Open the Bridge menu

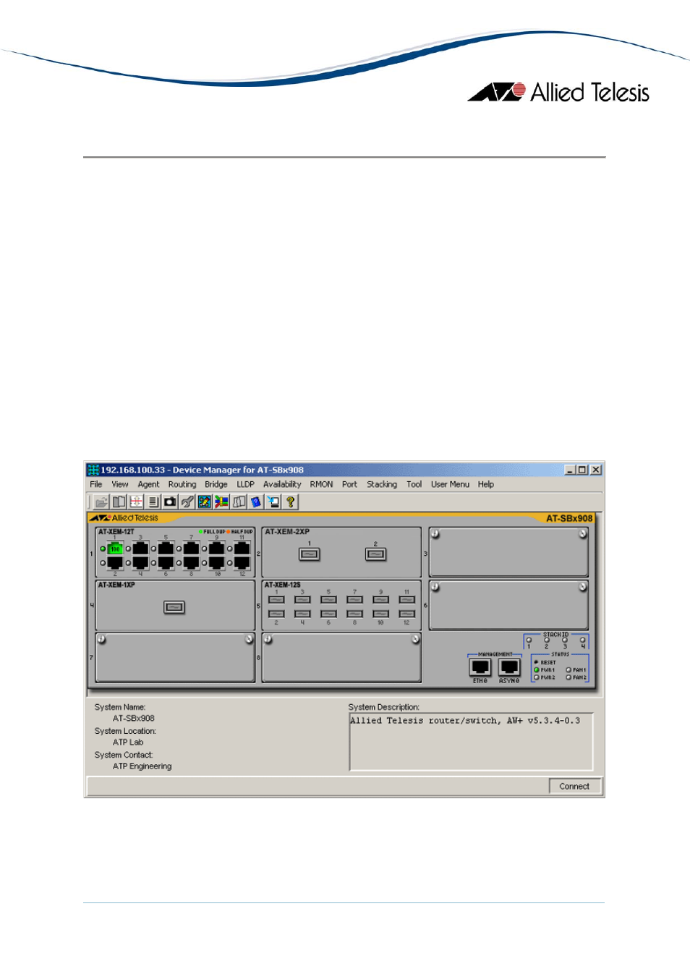[x=216, y=484]
